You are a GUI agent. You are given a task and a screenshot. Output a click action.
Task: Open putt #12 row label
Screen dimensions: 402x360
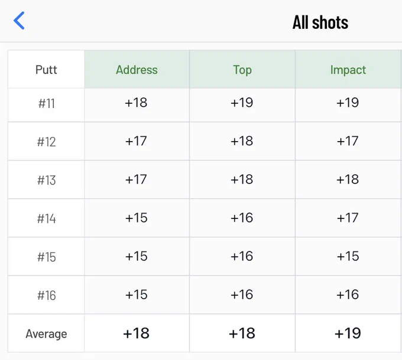pyautogui.click(x=46, y=142)
